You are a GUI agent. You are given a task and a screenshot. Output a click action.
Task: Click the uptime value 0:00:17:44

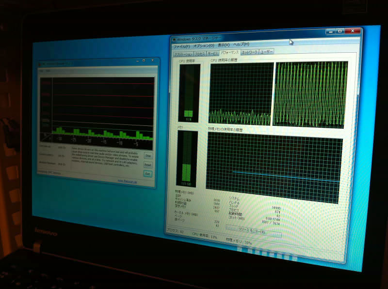pos(273,219)
